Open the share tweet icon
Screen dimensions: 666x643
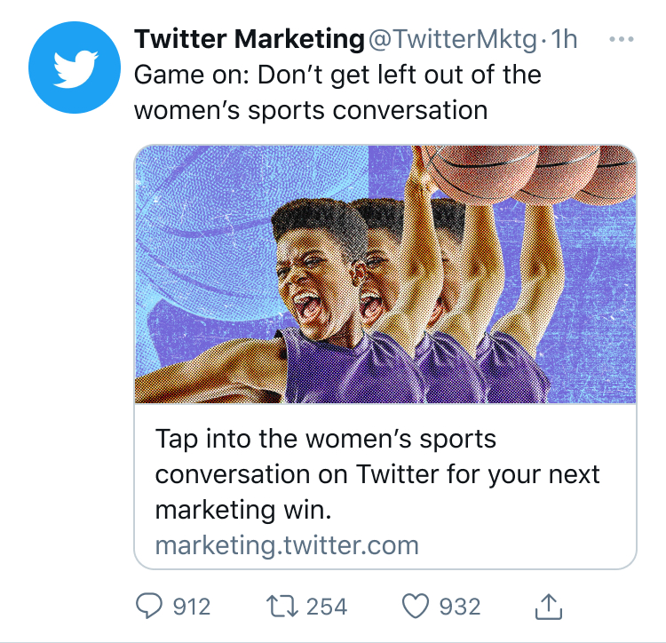click(x=550, y=607)
